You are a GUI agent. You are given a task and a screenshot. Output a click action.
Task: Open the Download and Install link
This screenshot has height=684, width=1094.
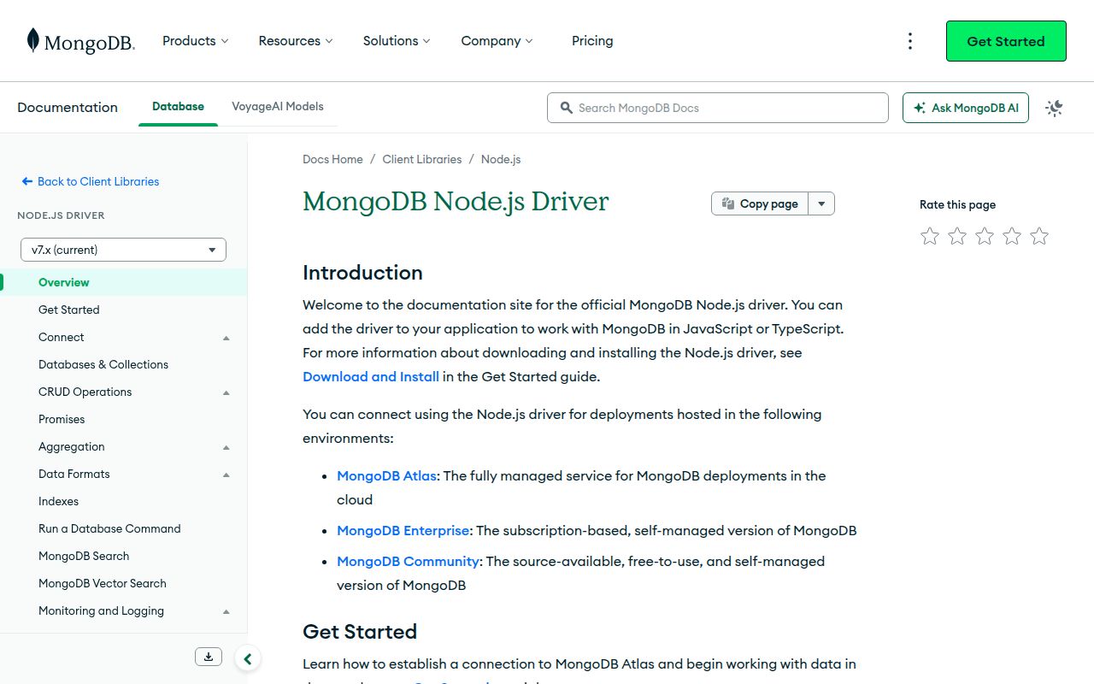371,376
